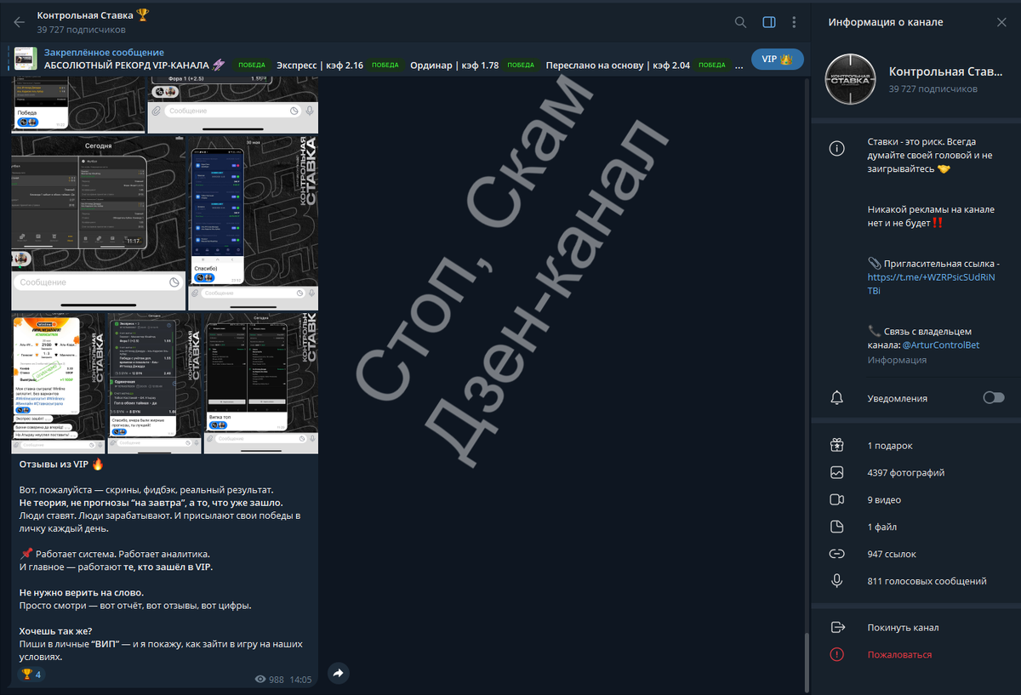
Task: Open the pinned message thumbnail
Action: (x=25, y=59)
